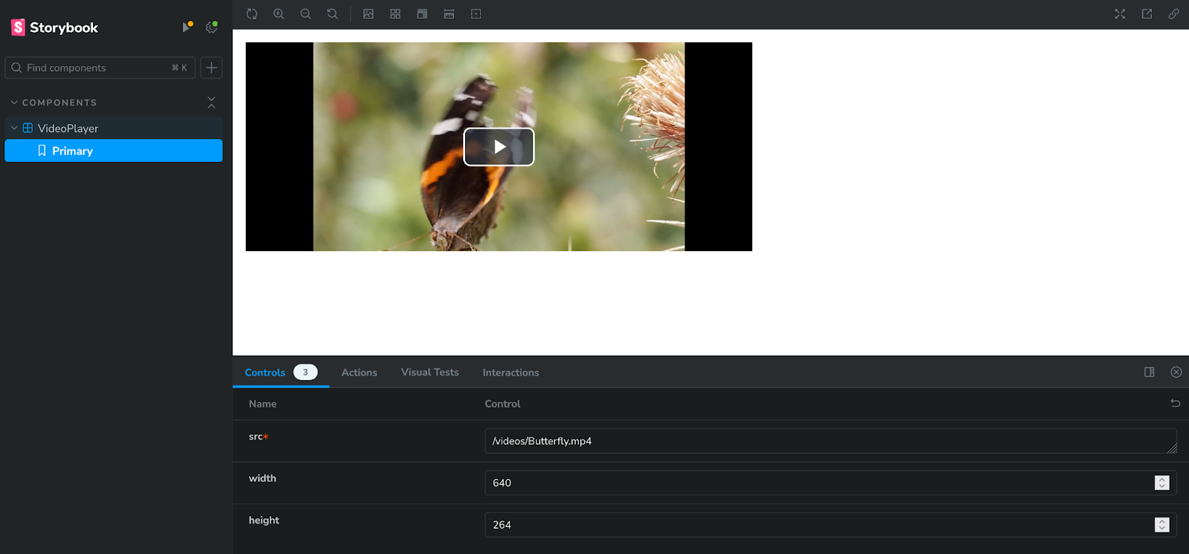Open the story in a new tab
This screenshot has width=1189, height=554.
pyautogui.click(x=1147, y=14)
